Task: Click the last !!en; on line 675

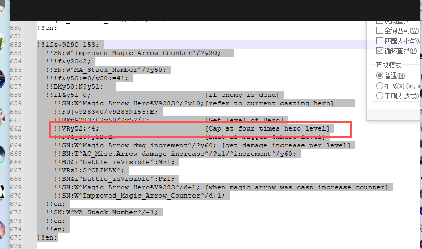Action: (x=47, y=237)
